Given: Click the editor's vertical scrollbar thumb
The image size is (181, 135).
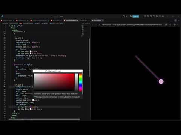Looking at the screenshot, I should (90, 57).
